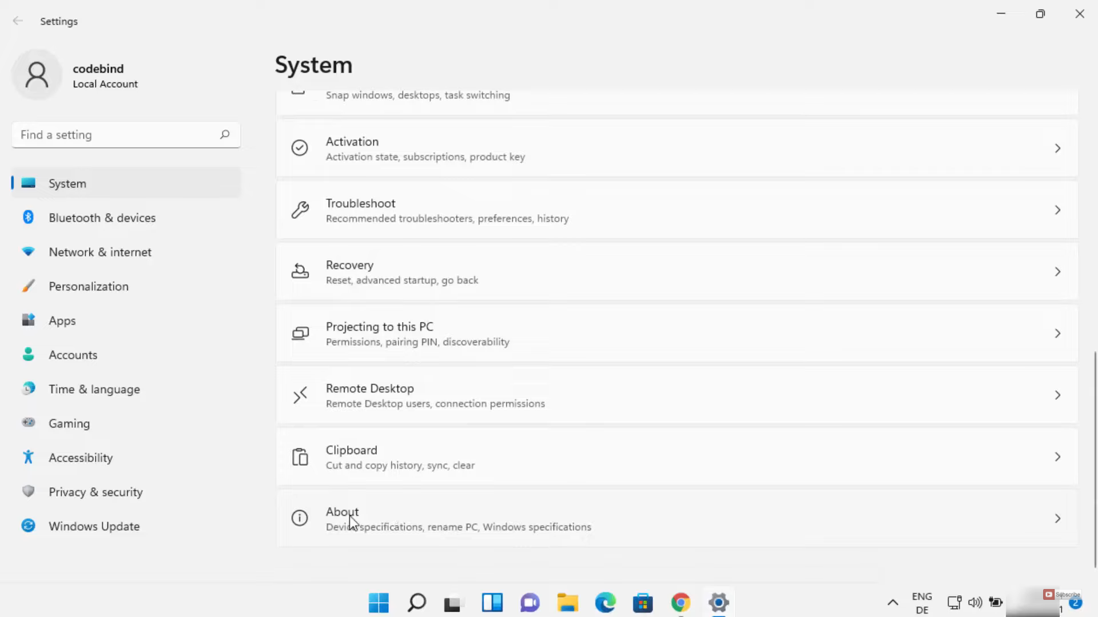Click the About info circle icon
This screenshot has width=1098, height=617.
300,518
